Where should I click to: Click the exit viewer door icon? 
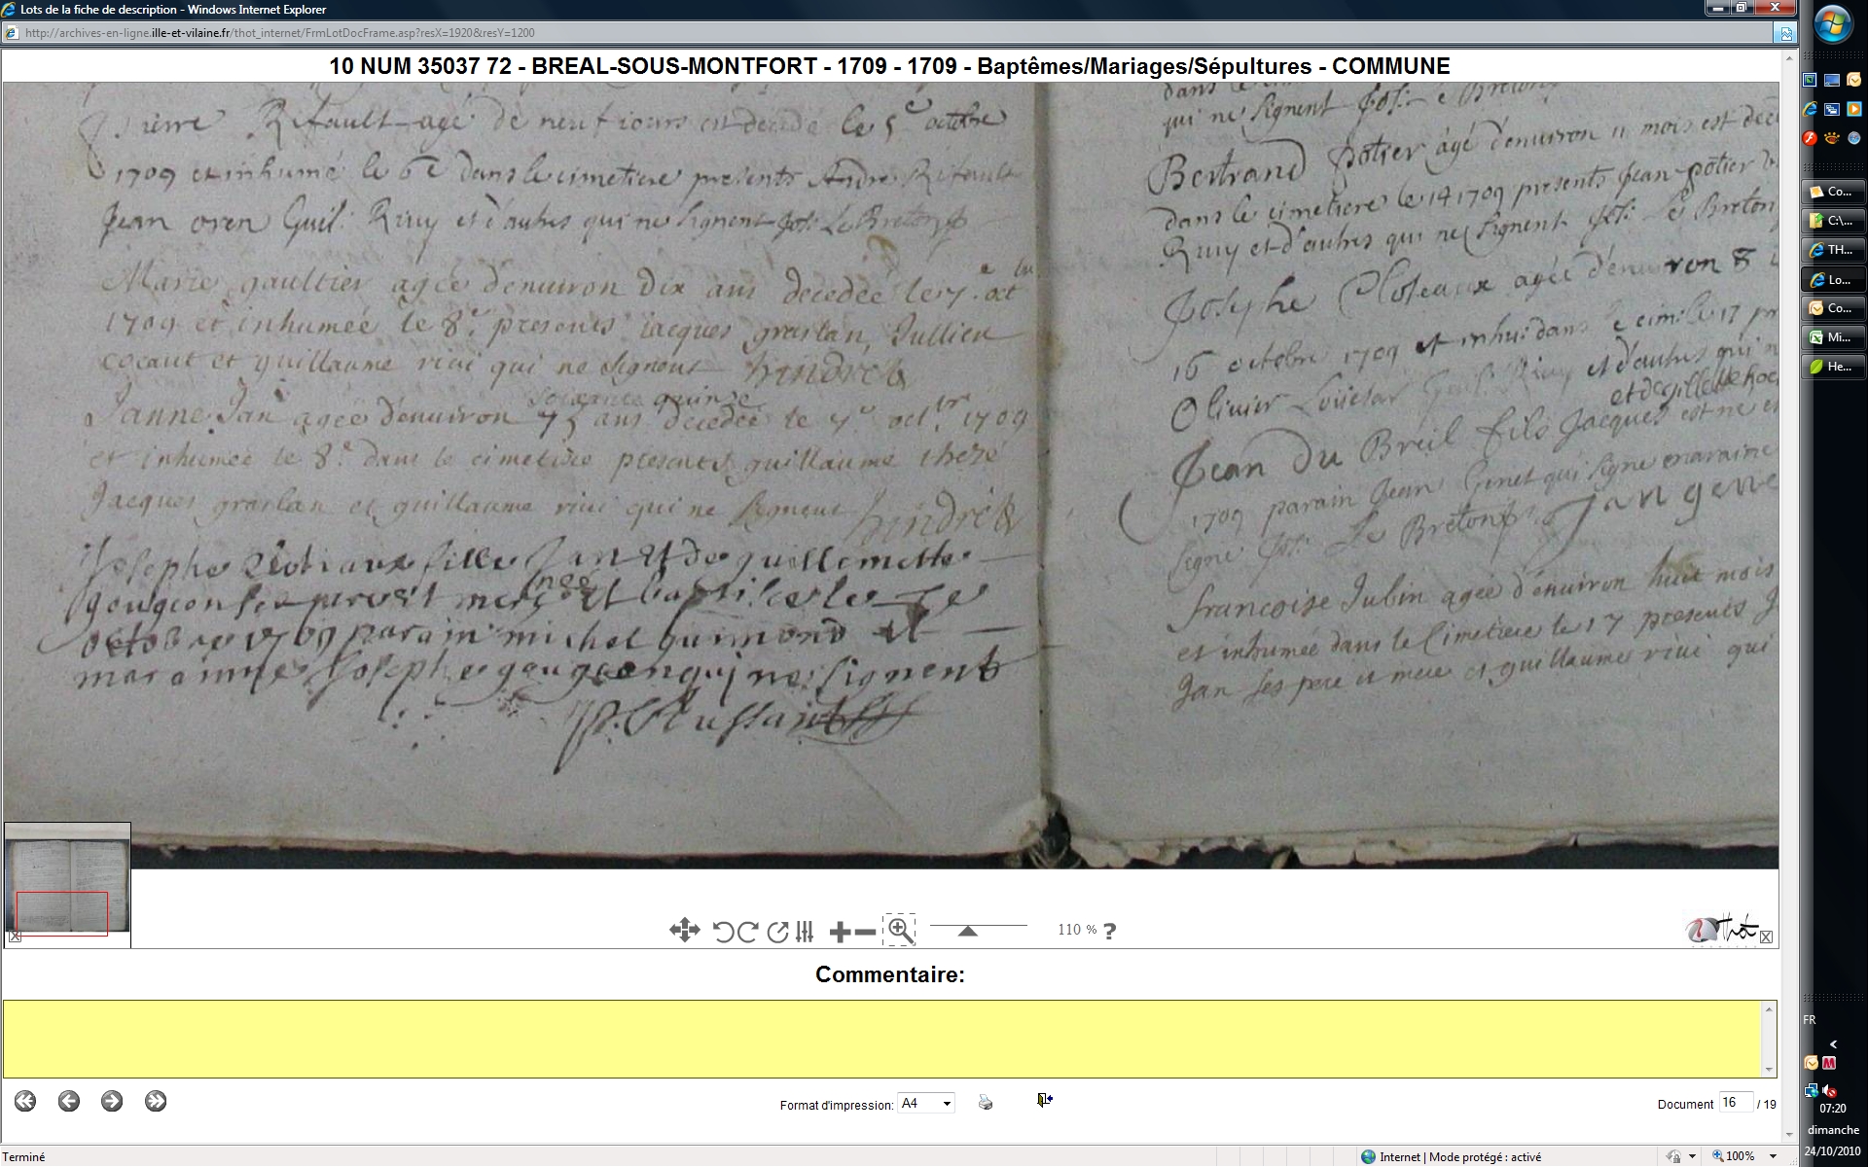[1044, 1100]
